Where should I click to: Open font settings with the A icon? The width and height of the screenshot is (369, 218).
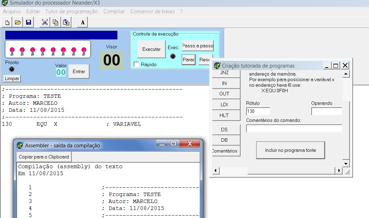pos(83,22)
